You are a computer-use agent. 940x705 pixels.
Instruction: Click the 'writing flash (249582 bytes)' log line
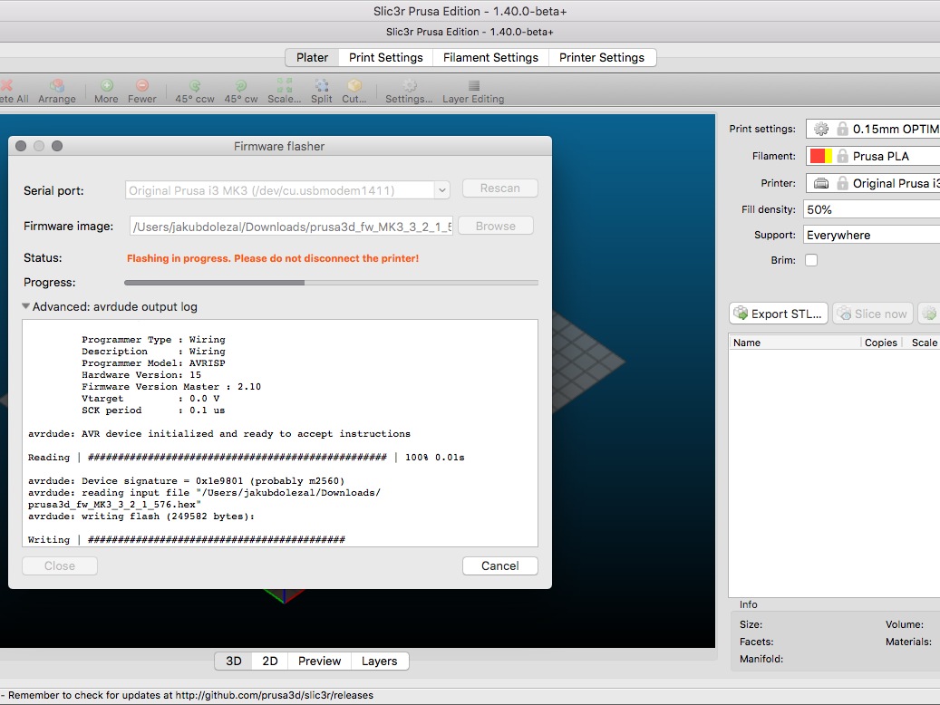[x=141, y=517]
